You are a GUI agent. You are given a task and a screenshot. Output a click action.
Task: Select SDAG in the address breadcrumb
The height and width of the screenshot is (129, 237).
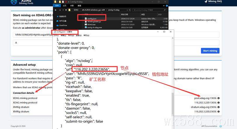coord(76,10)
